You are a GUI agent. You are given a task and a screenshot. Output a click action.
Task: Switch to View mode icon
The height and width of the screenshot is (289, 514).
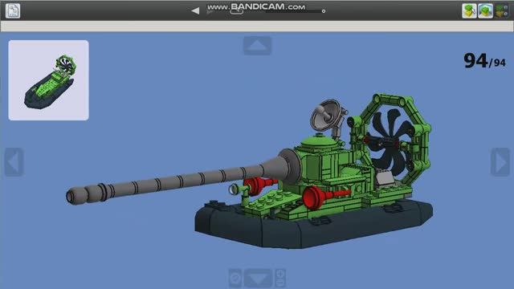click(485, 10)
